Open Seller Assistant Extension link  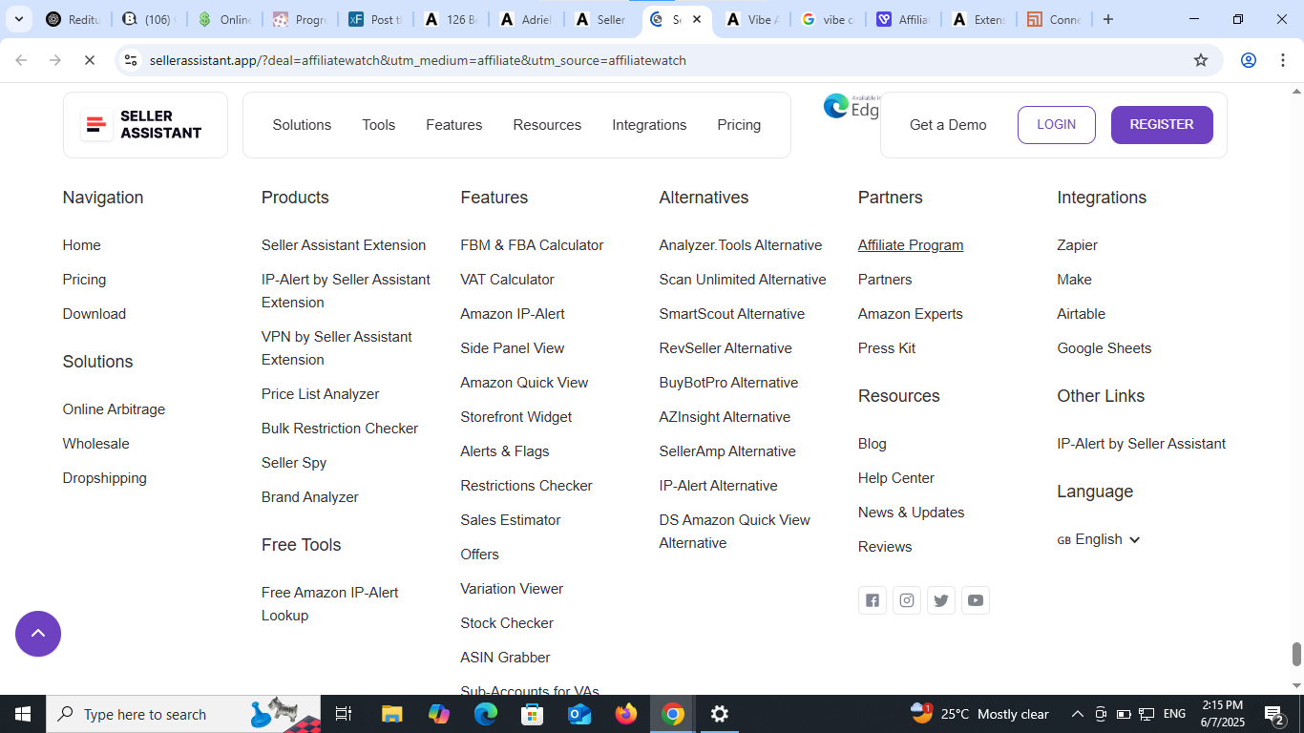(x=344, y=245)
